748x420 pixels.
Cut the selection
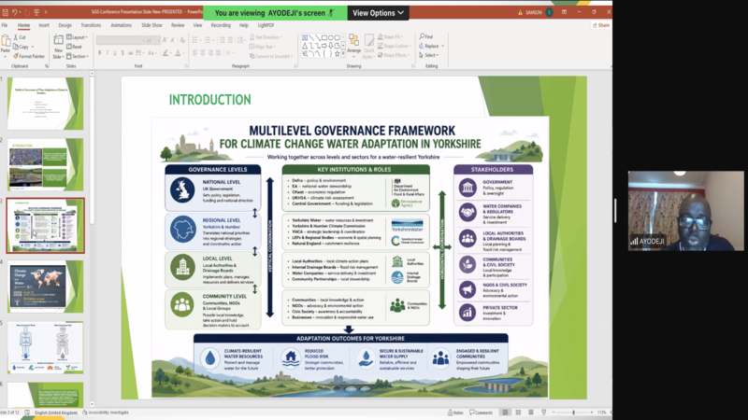[x=20, y=37]
